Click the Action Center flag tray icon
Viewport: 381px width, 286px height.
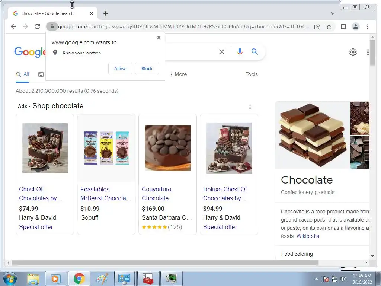point(326,279)
